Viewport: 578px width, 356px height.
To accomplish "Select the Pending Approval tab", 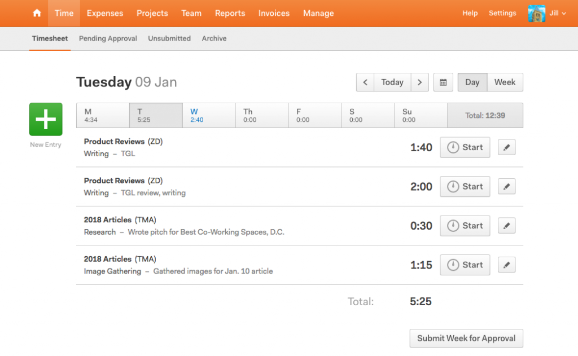I will point(108,38).
